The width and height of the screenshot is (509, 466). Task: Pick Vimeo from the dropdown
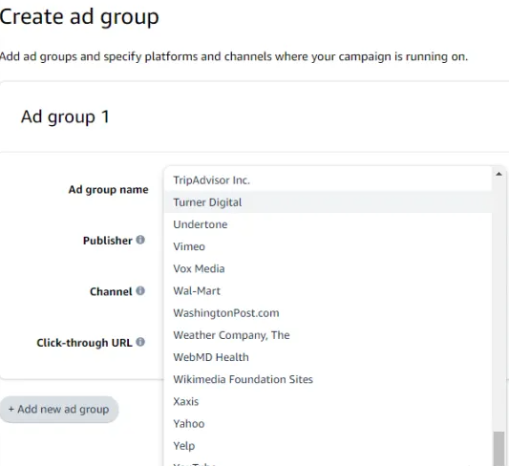tap(329, 246)
